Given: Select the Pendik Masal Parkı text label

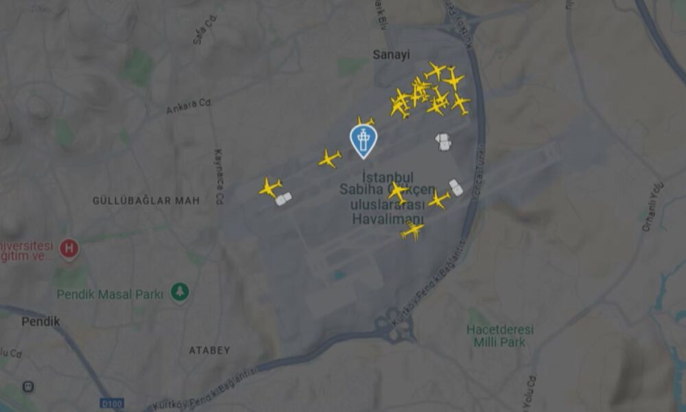Looking at the screenshot, I should tap(110, 294).
